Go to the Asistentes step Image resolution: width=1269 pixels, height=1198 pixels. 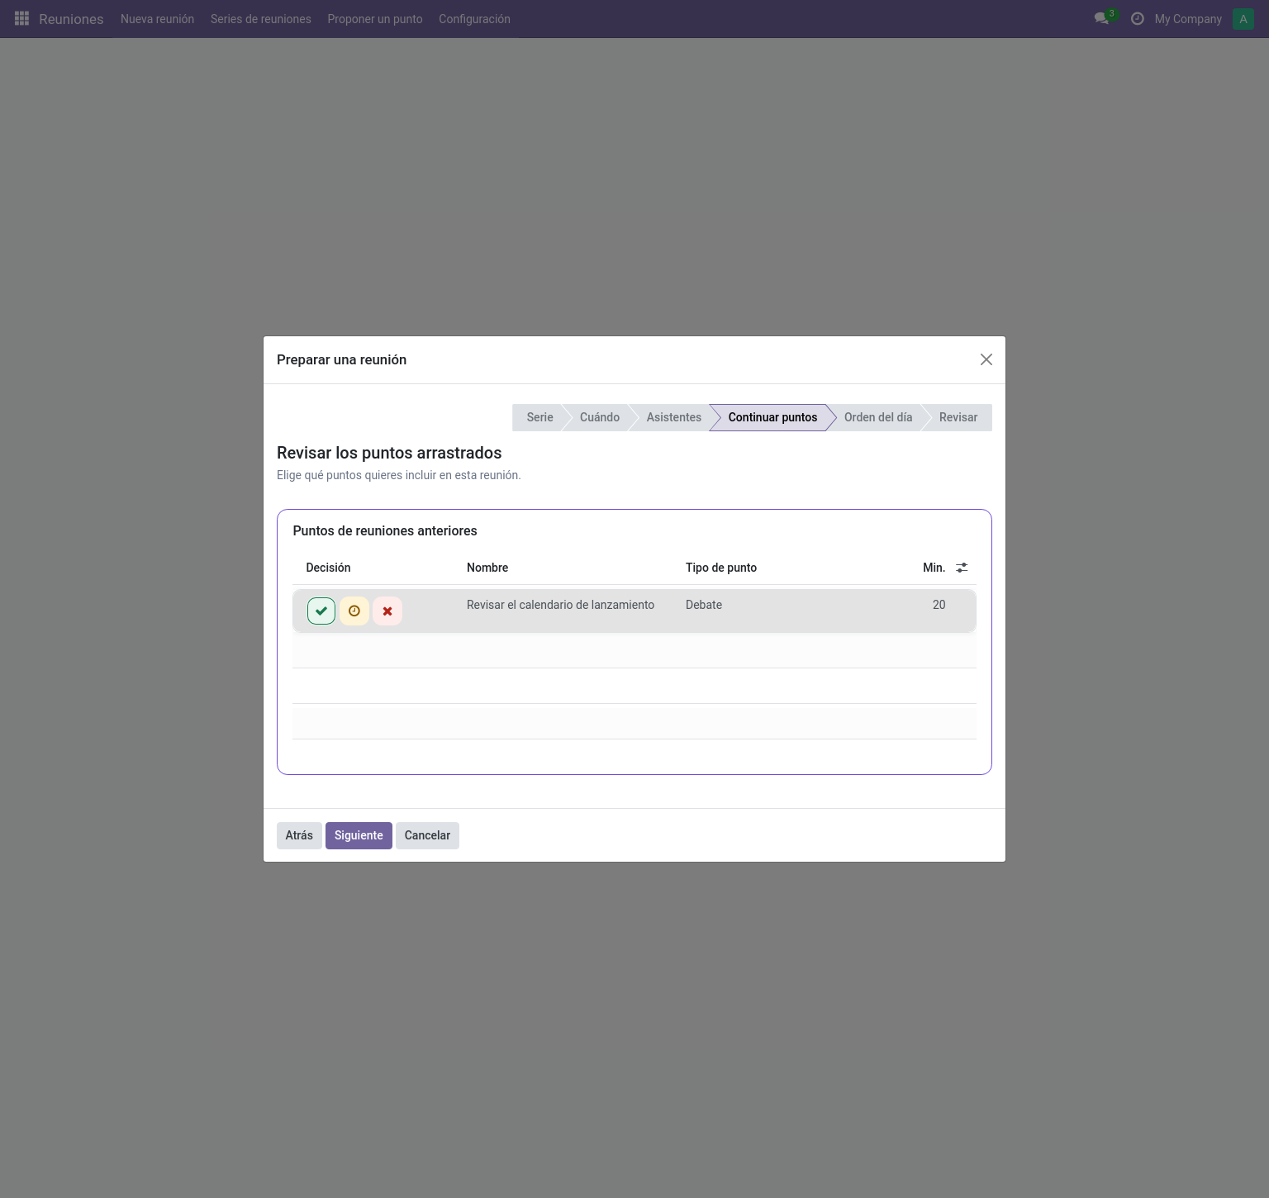pyautogui.click(x=673, y=417)
